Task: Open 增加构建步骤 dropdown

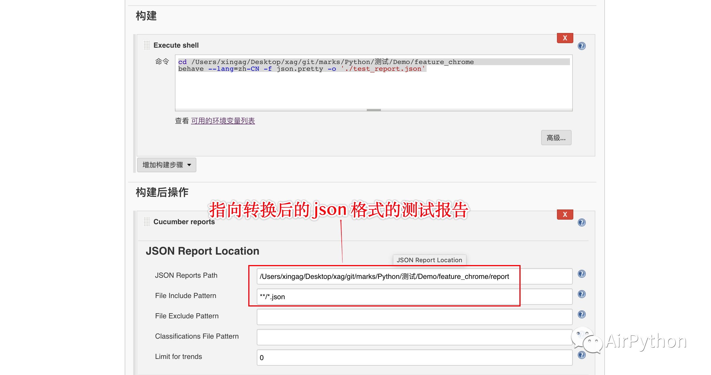Action: [x=166, y=165]
